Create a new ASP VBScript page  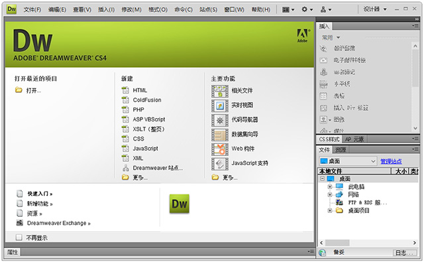click(x=148, y=119)
